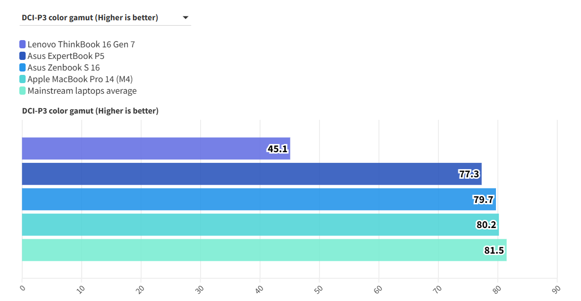The image size is (581, 301).
Task: Toggle Asus Zenbook S 16 legend label
Action: [x=63, y=68]
